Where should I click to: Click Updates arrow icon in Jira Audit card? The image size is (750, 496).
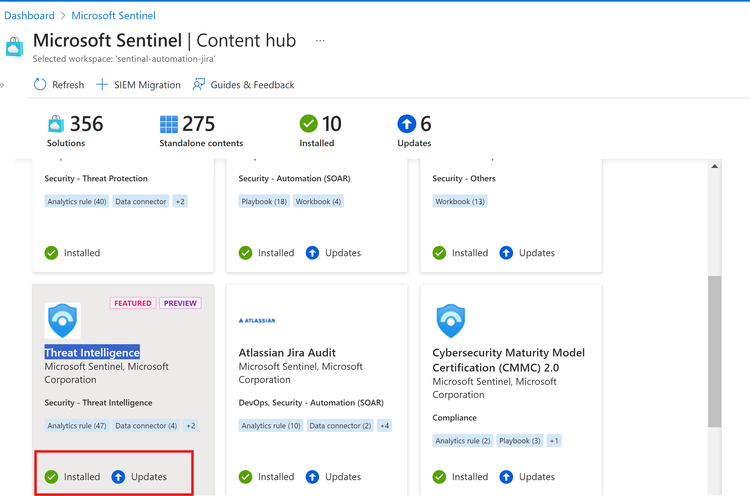pos(312,477)
